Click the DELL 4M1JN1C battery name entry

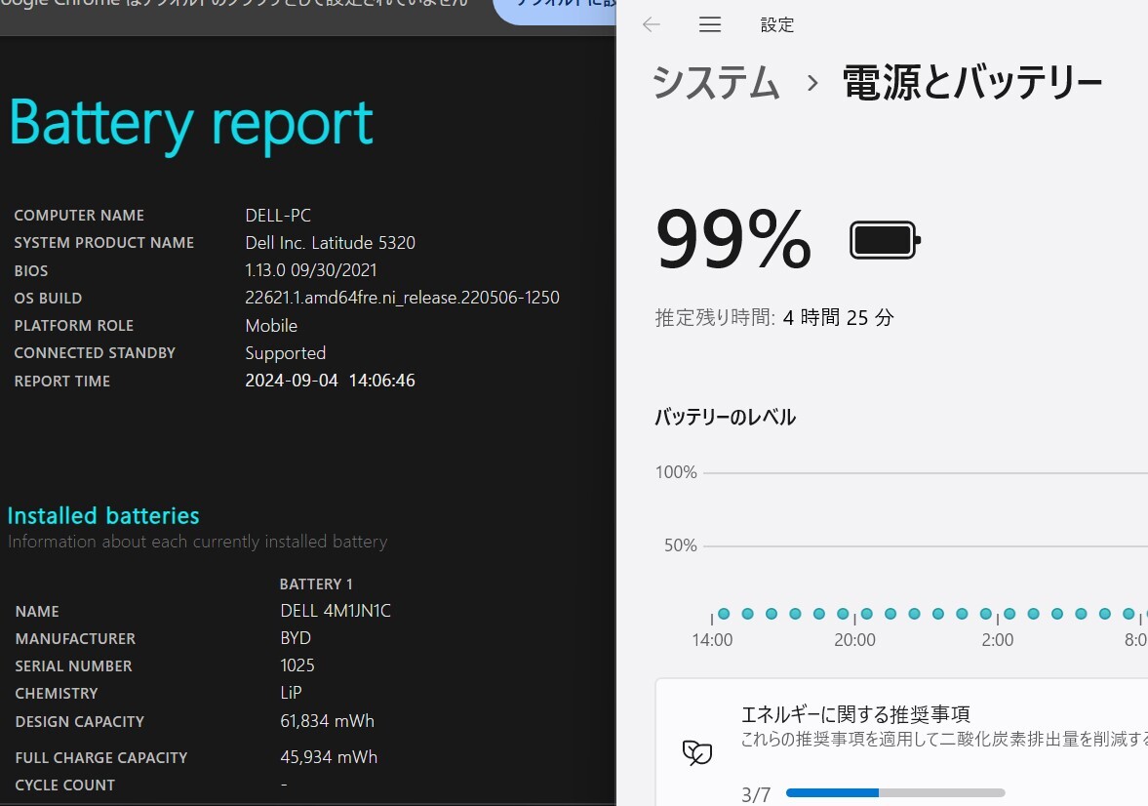tap(334, 610)
